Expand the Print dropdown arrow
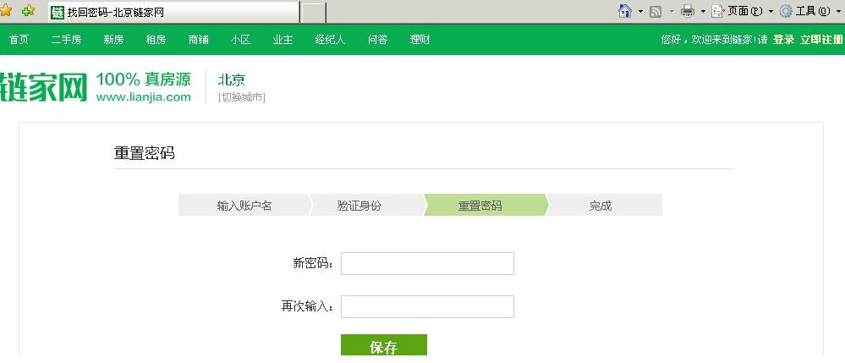Viewport: 845px width, 363px height. [x=703, y=11]
